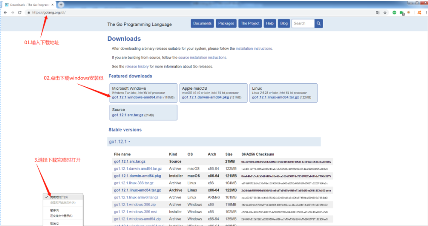This screenshot has height=226, width=428.
Task: Click the ARMv6 arch cell
Action: click(x=214, y=197)
